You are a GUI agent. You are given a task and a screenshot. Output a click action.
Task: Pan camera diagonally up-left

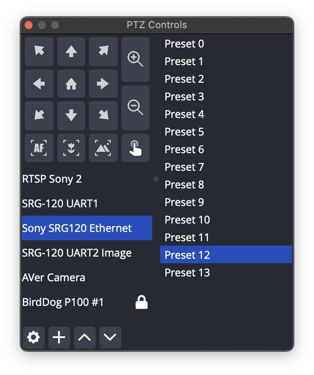(x=39, y=51)
